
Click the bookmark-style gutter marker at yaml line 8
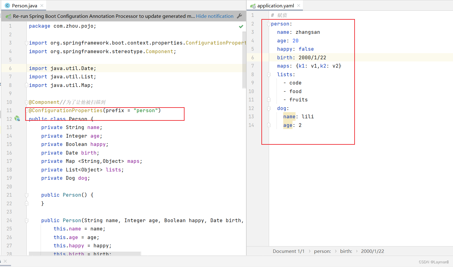(x=268, y=74)
